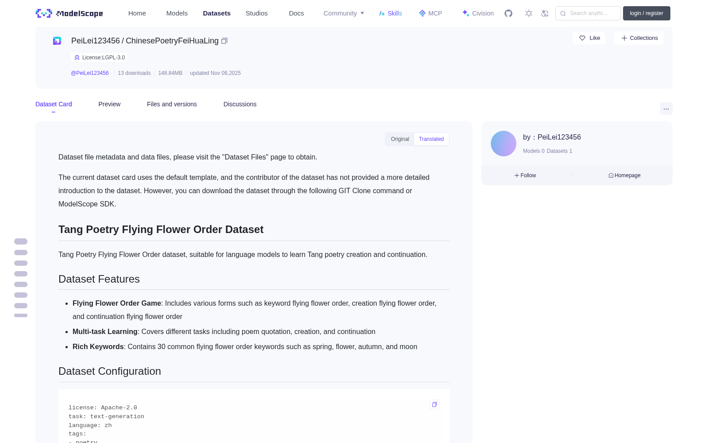This screenshot has width=708, height=443.
Task: Click the dataset cube icon before PeiLei123456
Action: (x=57, y=41)
